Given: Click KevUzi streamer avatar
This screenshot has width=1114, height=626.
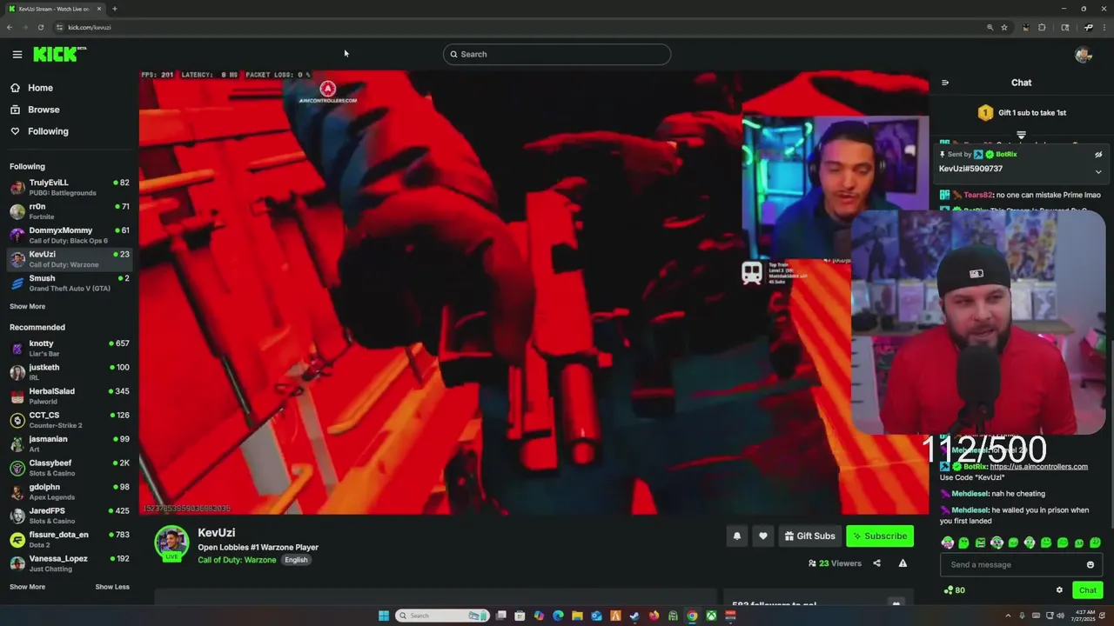Looking at the screenshot, I should click(171, 543).
